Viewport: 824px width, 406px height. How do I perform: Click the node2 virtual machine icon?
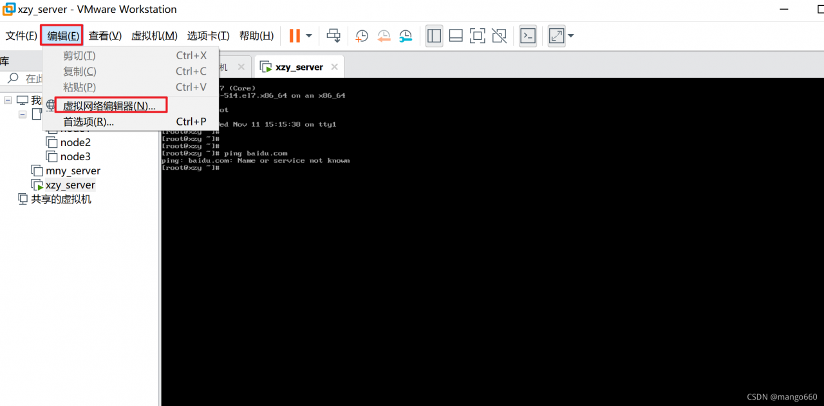pyautogui.click(x=51, y=142)
